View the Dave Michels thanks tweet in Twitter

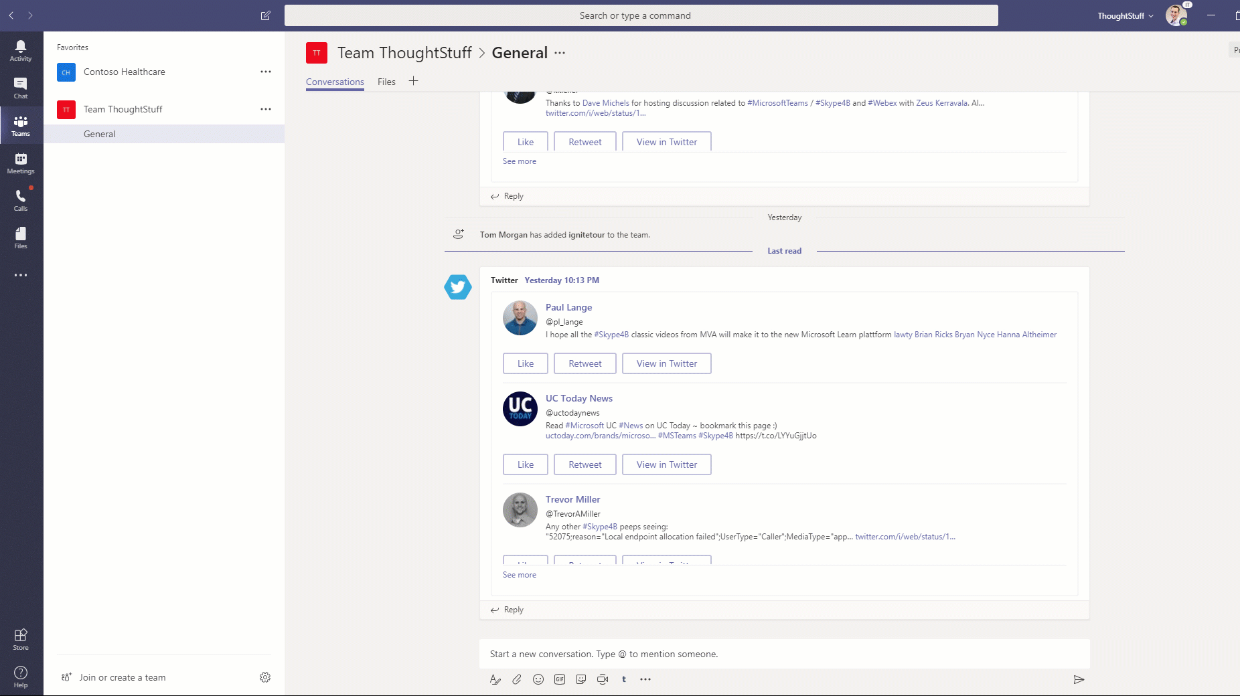point(667,142)
